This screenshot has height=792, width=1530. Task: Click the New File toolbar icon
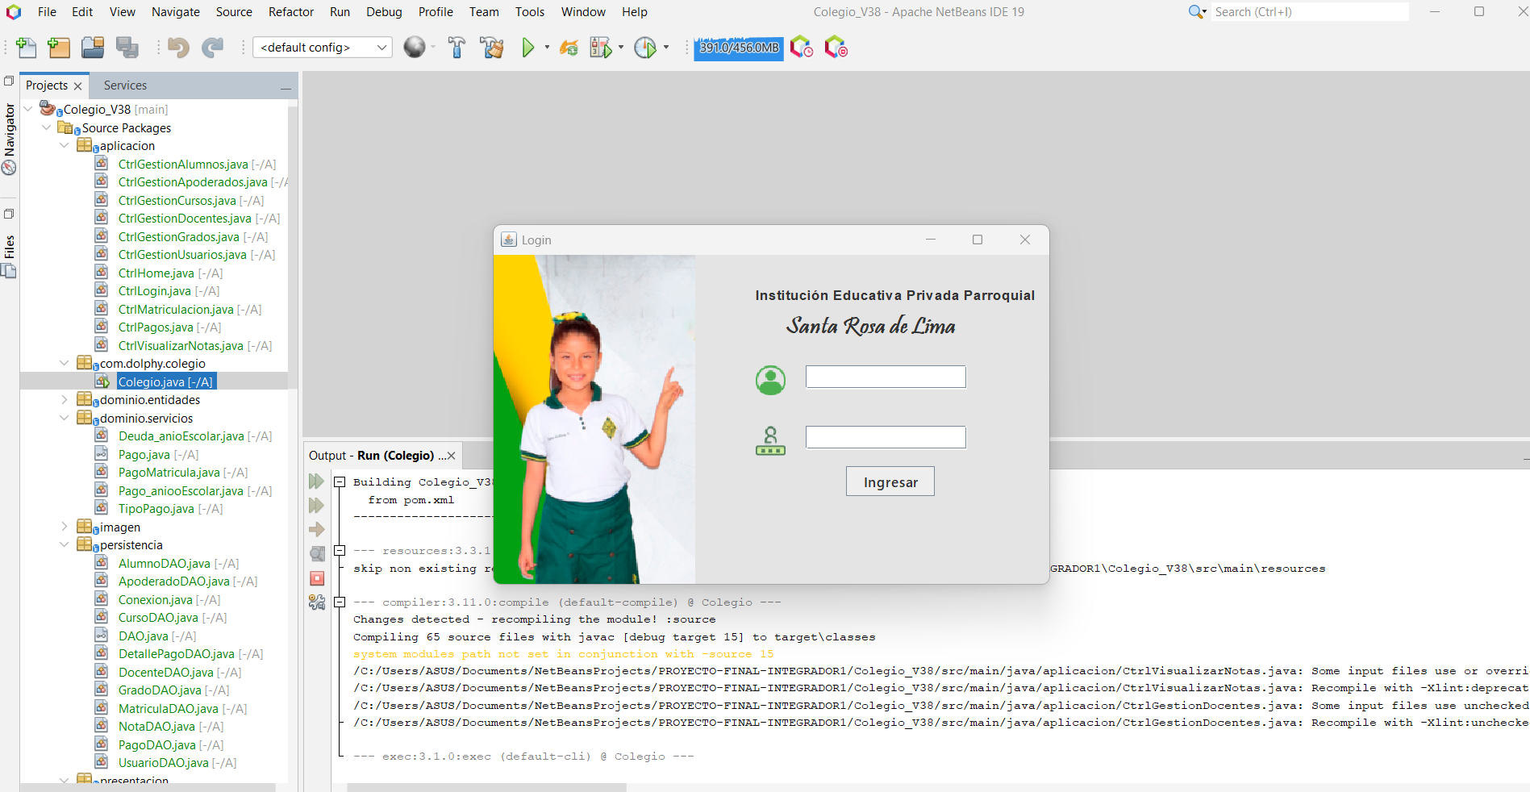pyautogui.click(x=26, y=48)
